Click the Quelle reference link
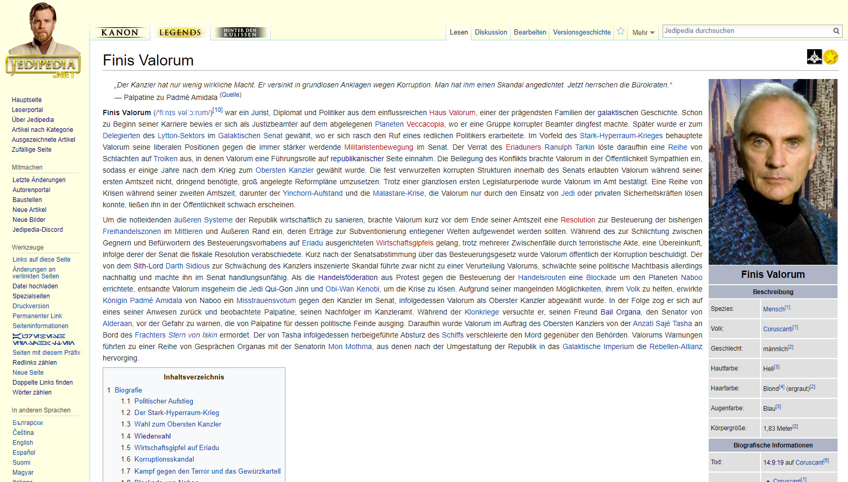Screen dimensions: 848x482 click(230, 95)
